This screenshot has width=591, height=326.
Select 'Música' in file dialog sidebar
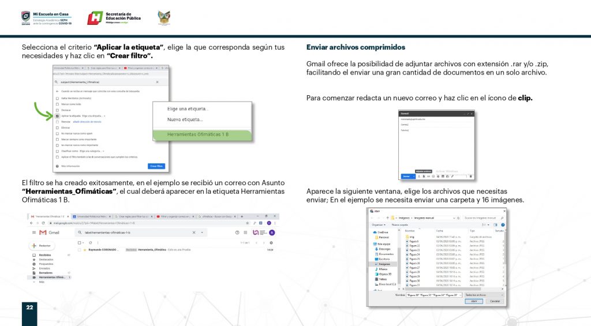pyautogui.click(x=381, y=269)
